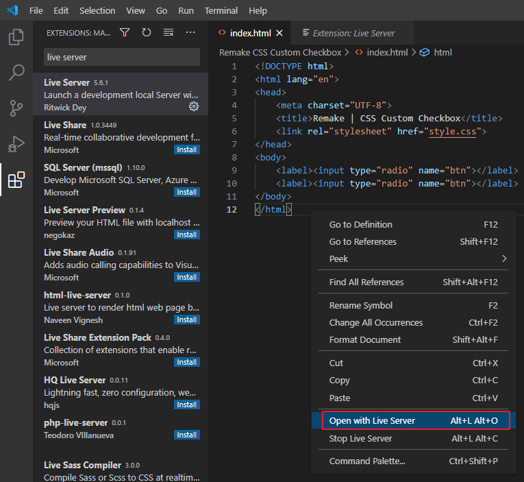Follow the style.css link in code

pyautogui.click(x=453, y=131)
